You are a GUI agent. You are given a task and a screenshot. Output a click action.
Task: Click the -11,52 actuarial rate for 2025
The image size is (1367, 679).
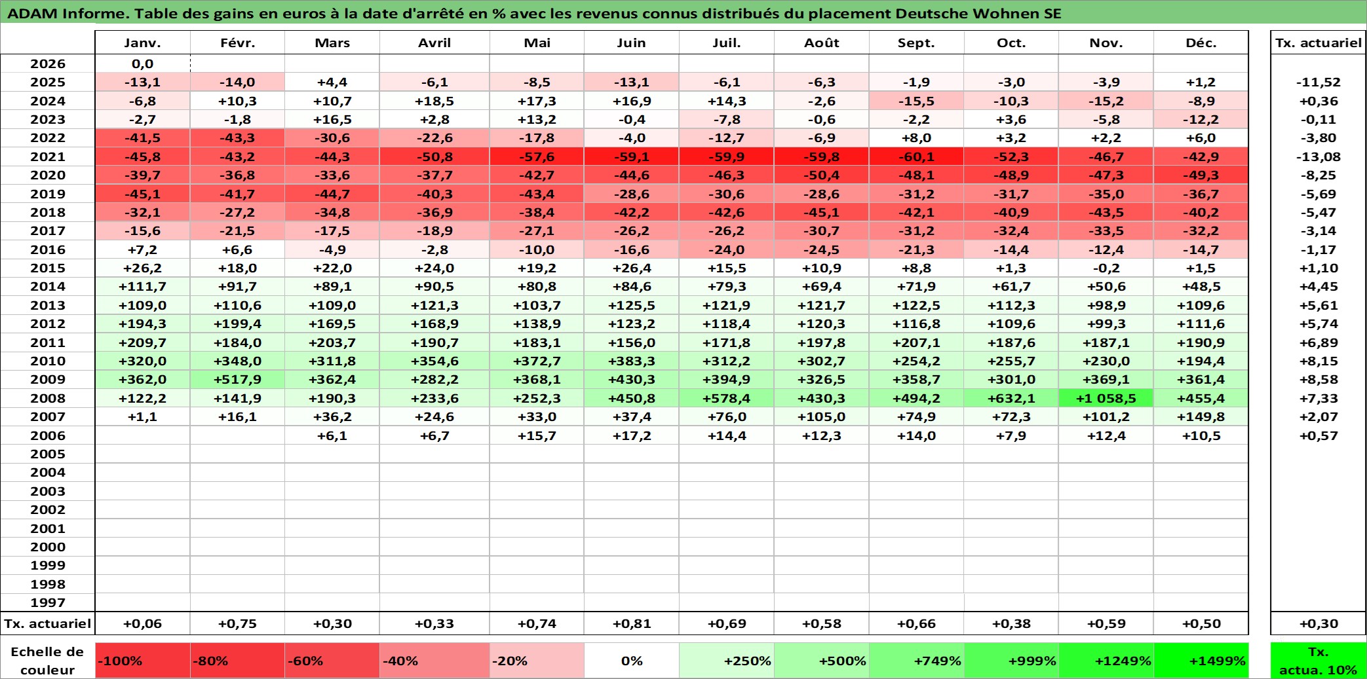tap(1319, 82)
